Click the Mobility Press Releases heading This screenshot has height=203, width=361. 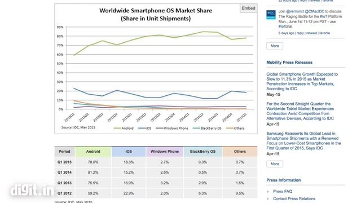tap(289, 63)
